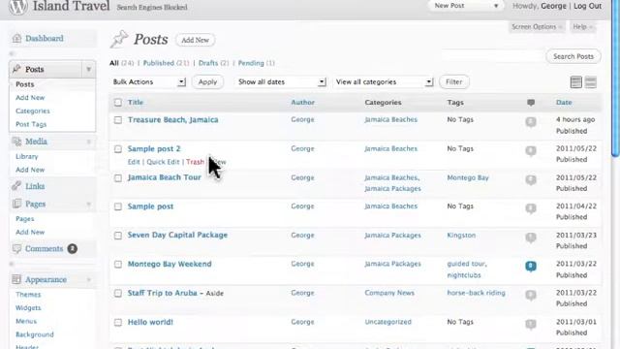Viewport: 620px width, 349px height.
Task: Check the Sample post row checkbox
Action: click(118, 206)
